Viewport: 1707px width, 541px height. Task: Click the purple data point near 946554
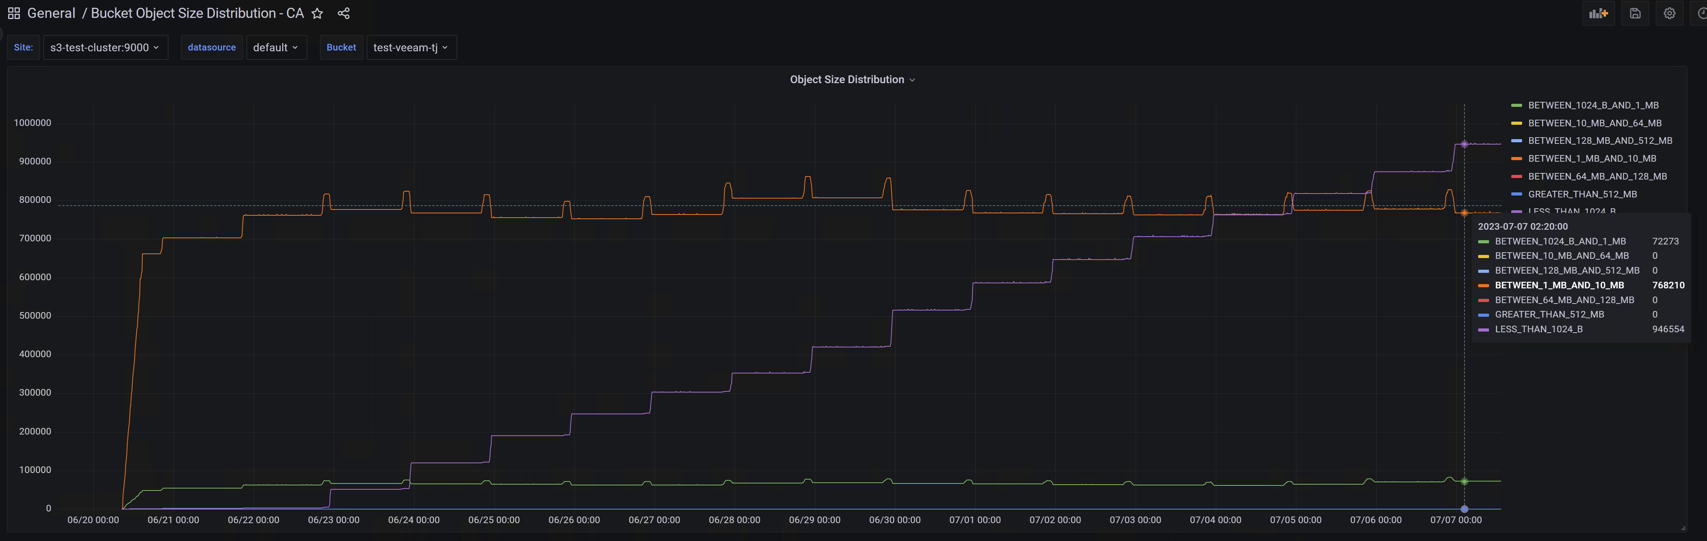point(1464,143)
